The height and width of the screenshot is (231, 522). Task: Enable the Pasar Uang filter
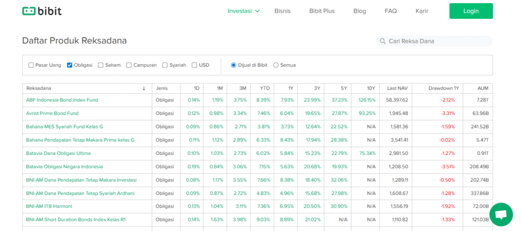point(31,65)
